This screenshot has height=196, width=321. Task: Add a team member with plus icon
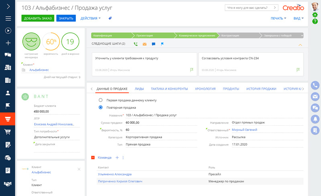(x=117, y=158)
